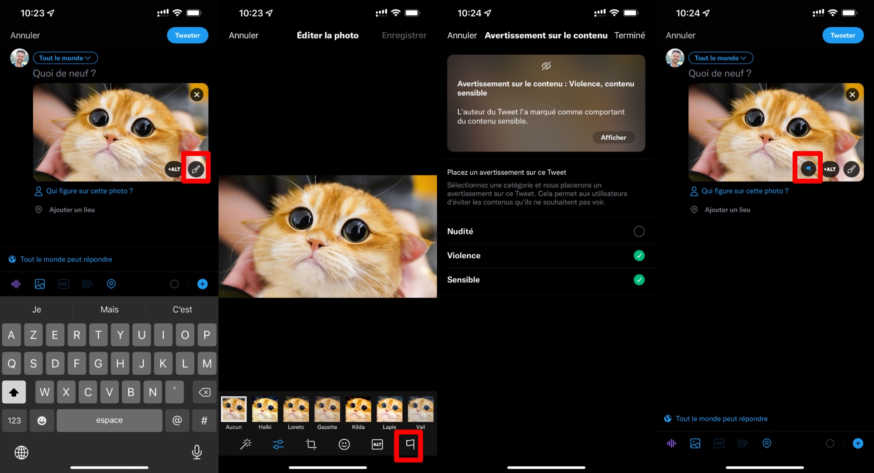Tap the keyboard suggestion 'Mais'
Viewport: 874px width, 473px height.
pyautogui.click(x=109, y=310)
